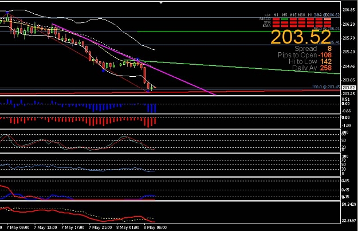Click the STR row label

(267, 22)
